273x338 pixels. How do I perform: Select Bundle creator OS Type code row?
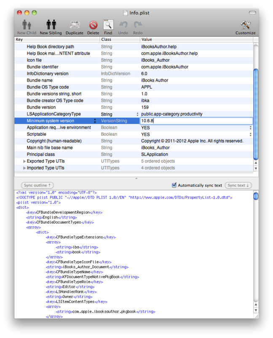pos(134,101)
